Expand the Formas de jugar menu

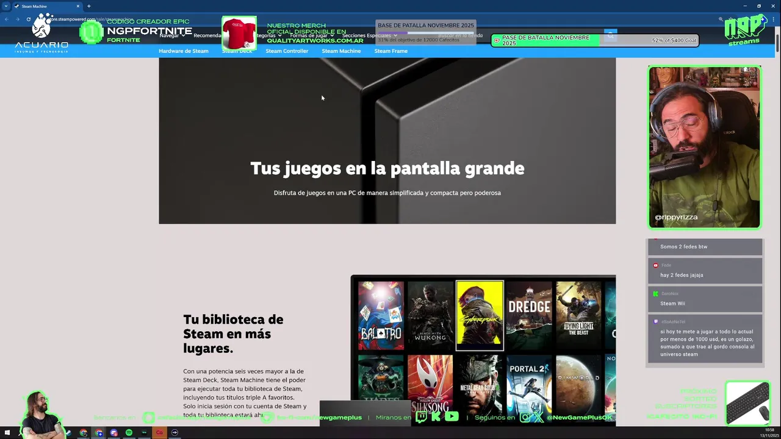(x=311, y=35)
